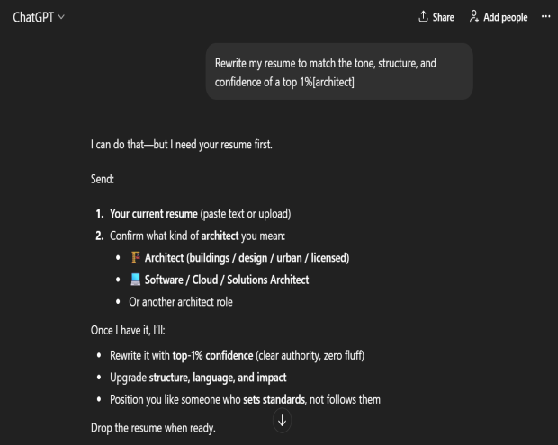Click the building crane emoji icon
The image size is (558, 445).
tap(136, 258)
